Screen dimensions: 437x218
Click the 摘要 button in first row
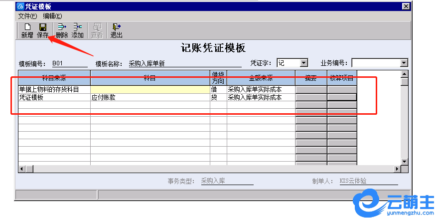coord(311,90)
